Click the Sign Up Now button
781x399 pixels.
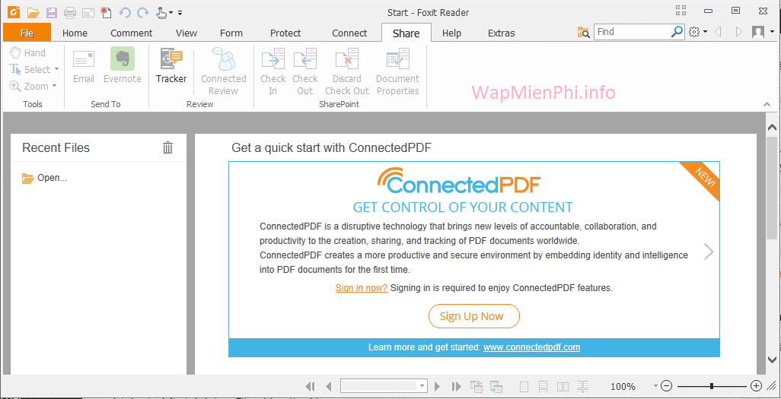(x=473, y=316)
